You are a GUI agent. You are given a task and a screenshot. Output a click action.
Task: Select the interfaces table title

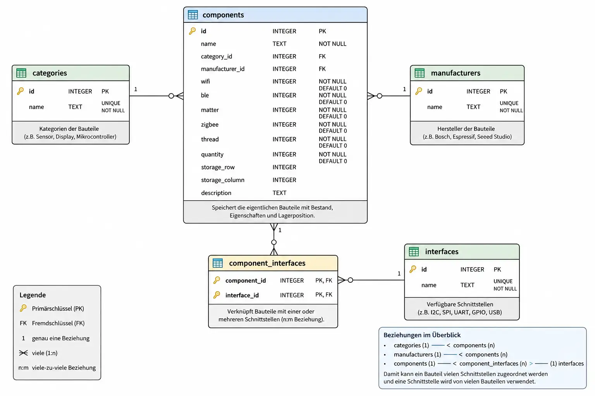point(442,251)
